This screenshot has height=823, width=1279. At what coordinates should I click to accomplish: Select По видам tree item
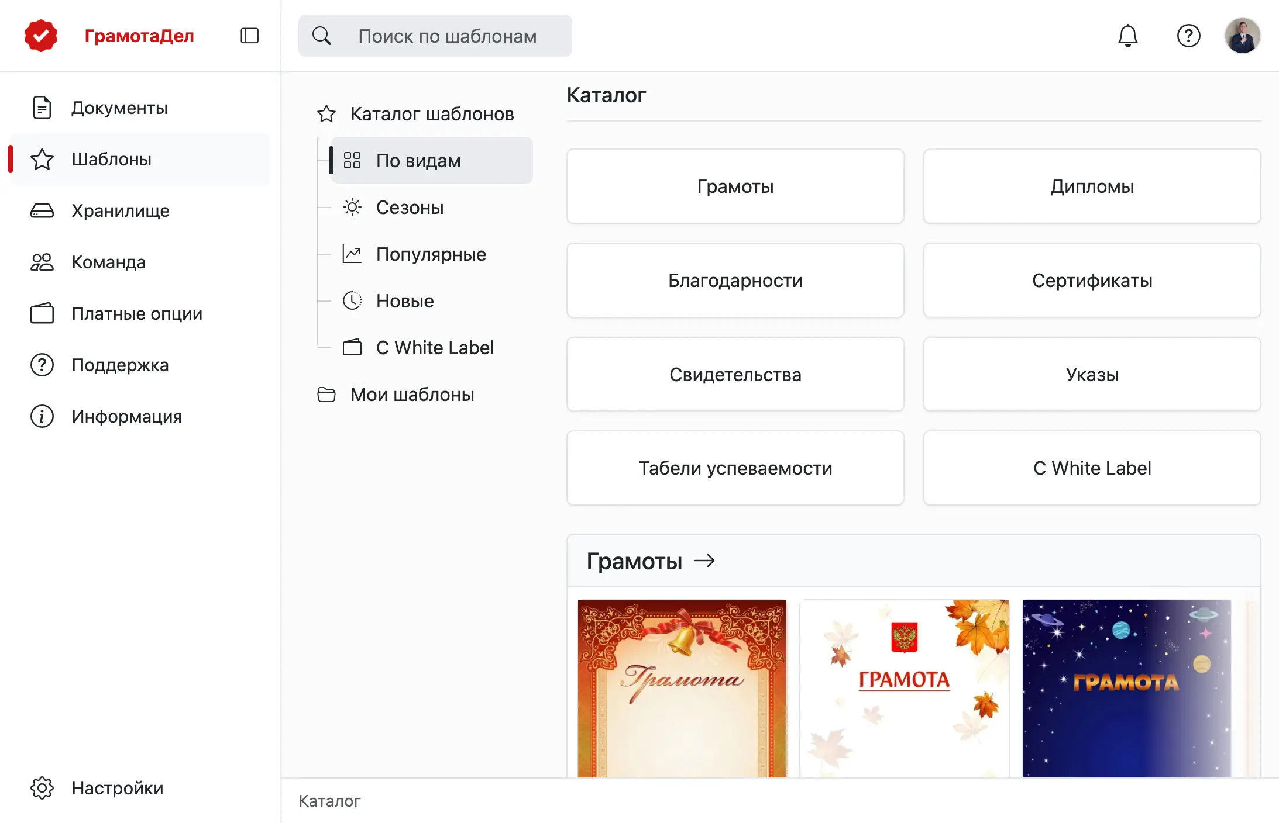432,160
